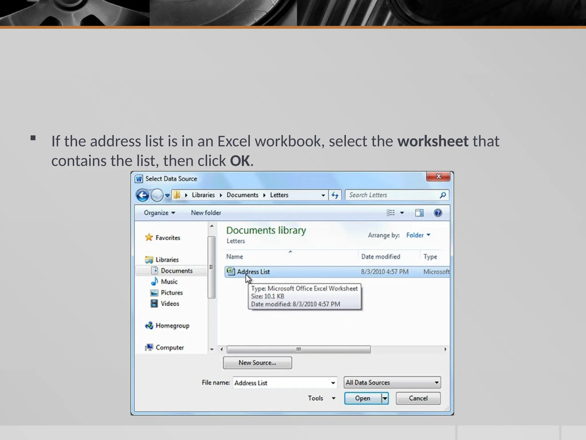Click the Help question mark icon

[438, 213]
